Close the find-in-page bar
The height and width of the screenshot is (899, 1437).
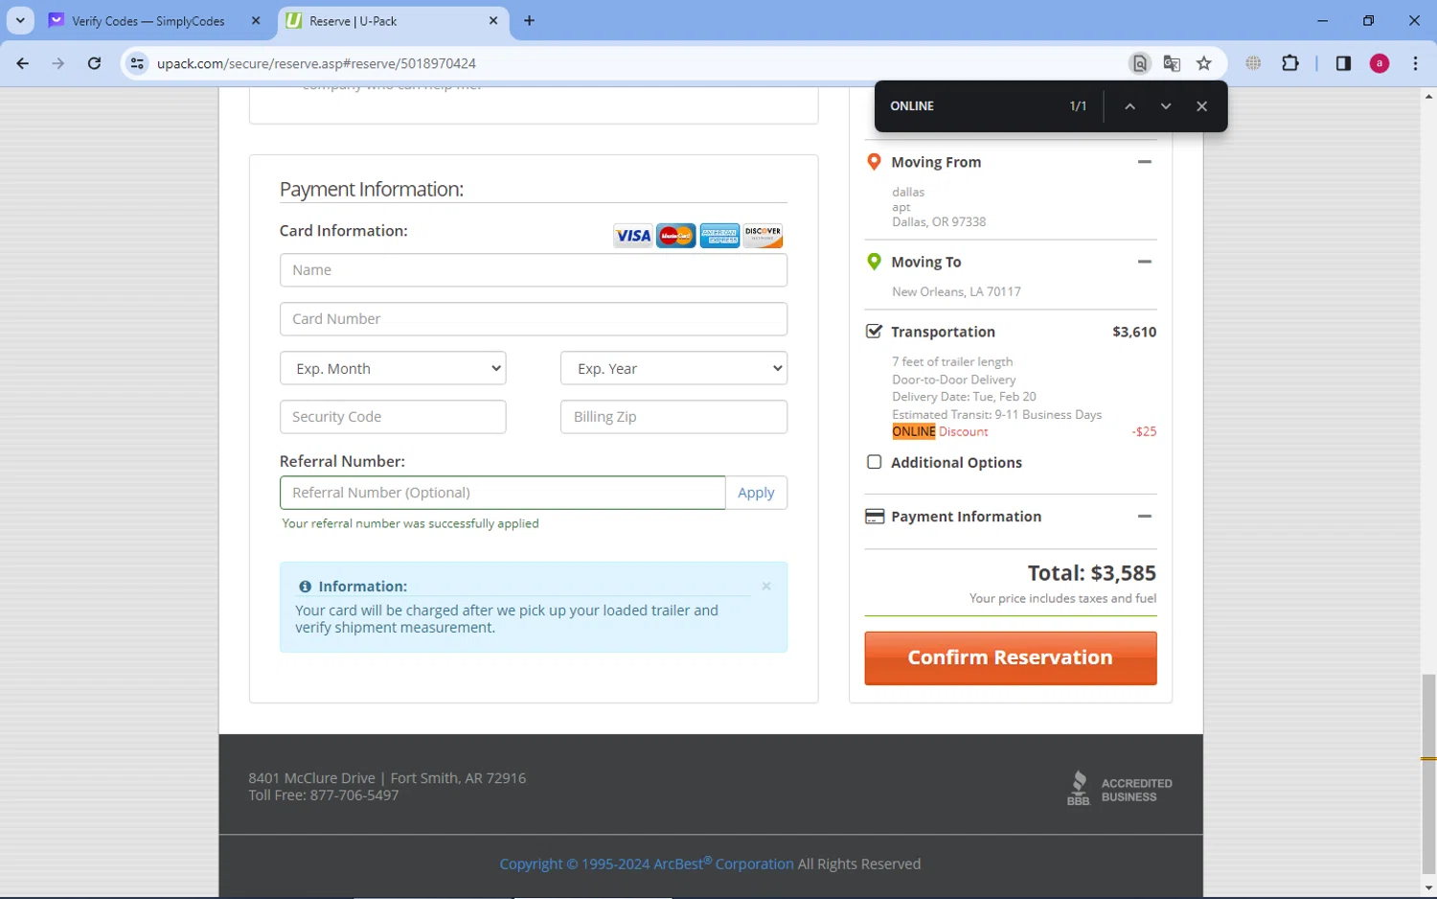[x=1201, y=106]
